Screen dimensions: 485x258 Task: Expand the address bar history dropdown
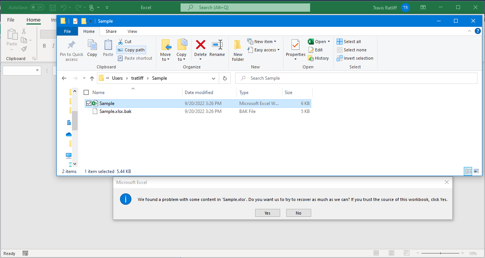tap(214, 78)
